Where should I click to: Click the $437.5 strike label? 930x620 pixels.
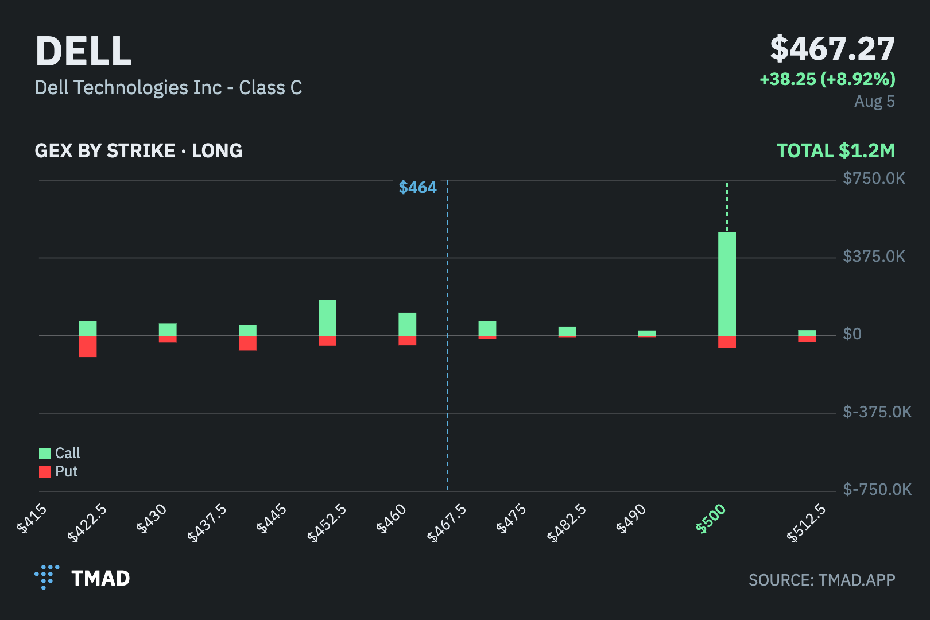point(207,522)
